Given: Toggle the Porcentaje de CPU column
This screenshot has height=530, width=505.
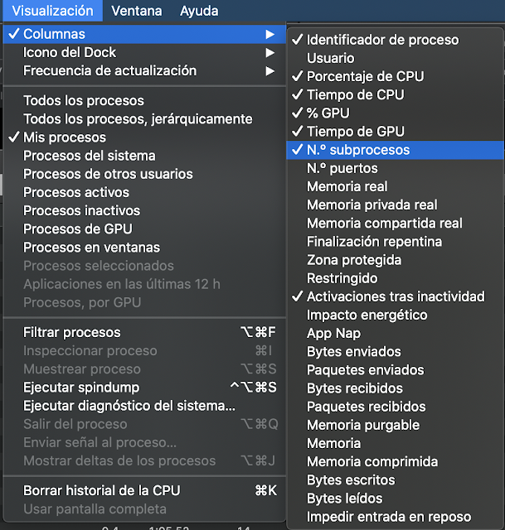Looking at the screenshot, I should [x=365, y=76].
